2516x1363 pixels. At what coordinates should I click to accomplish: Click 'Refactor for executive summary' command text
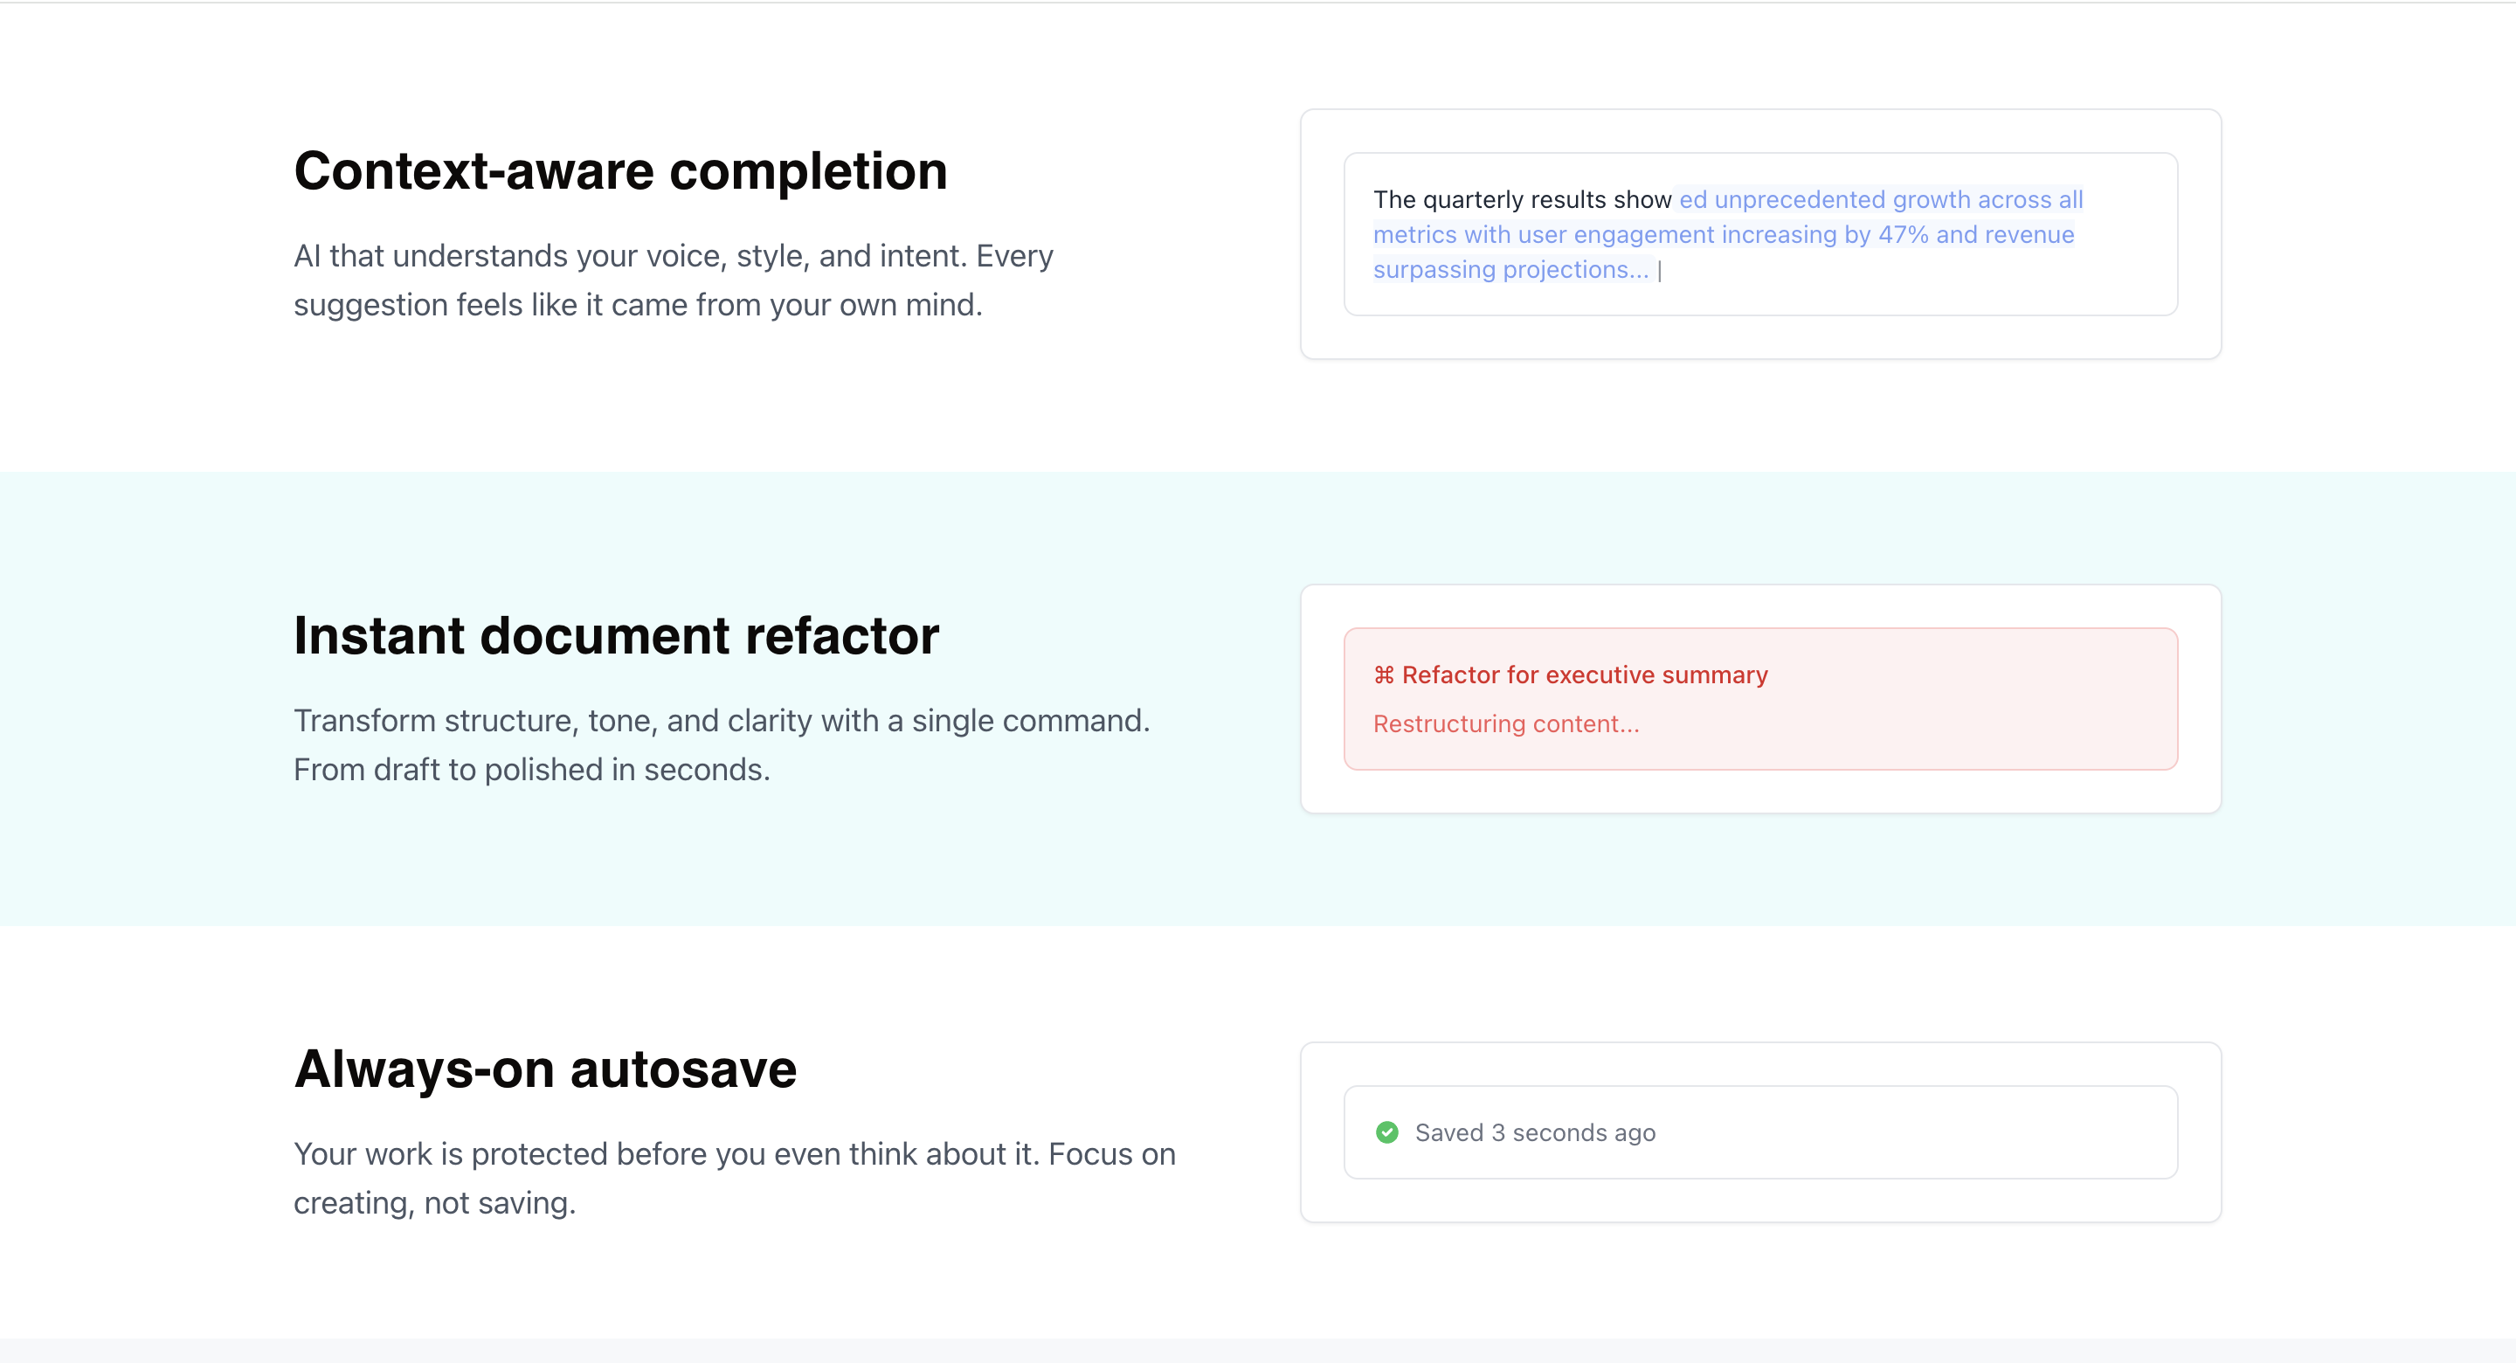(x=1584, y=675)
